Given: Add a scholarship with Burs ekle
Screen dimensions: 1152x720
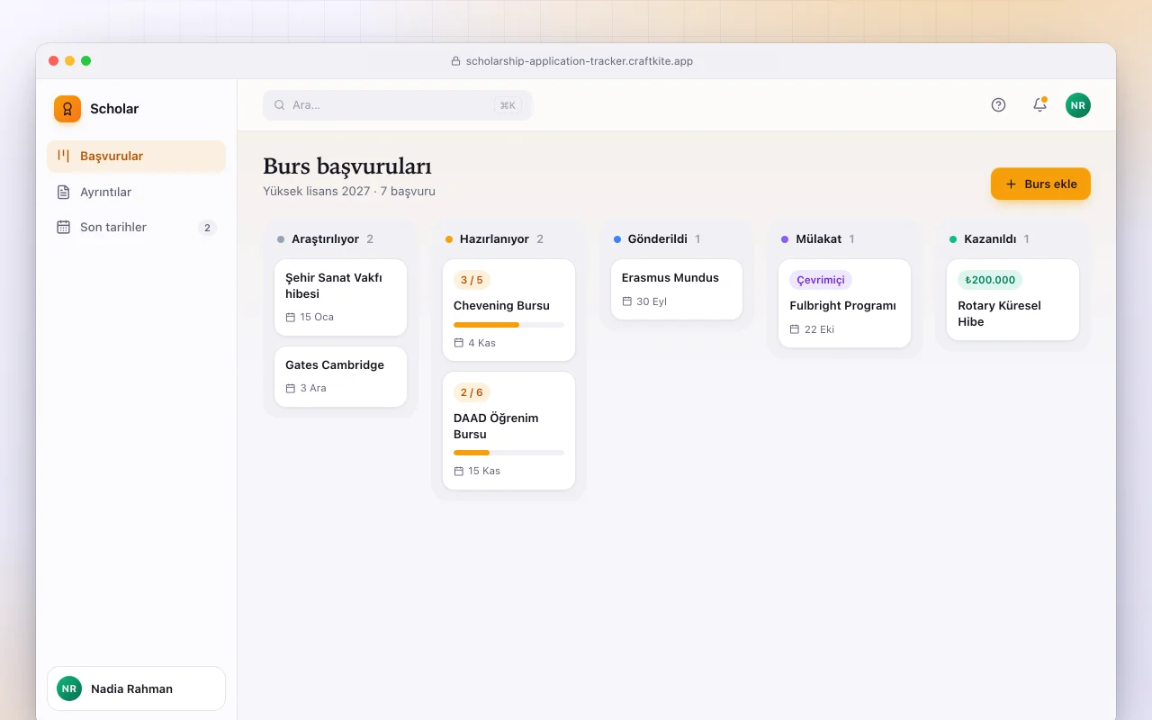Looking at the screenshot, I should click(1040, 184).
